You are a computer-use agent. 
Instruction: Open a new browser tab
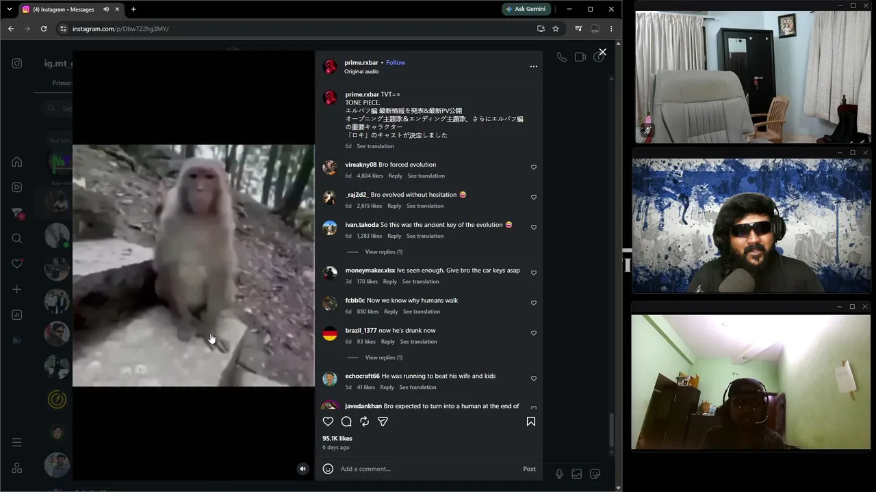click(x=133, y=10)
